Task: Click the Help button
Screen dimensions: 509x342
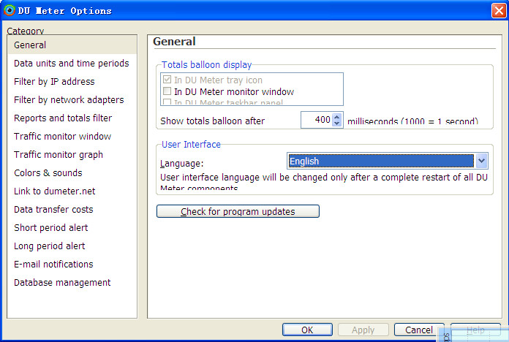Action: [475, 330]
